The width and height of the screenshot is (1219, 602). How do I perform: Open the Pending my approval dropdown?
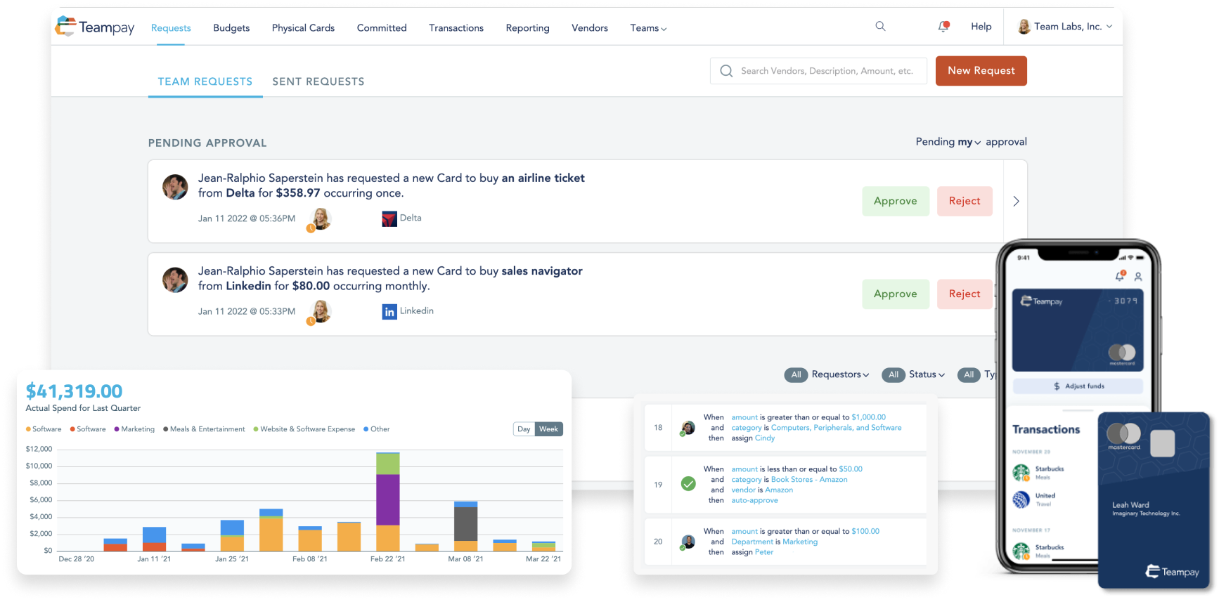[x=969, y=142]
